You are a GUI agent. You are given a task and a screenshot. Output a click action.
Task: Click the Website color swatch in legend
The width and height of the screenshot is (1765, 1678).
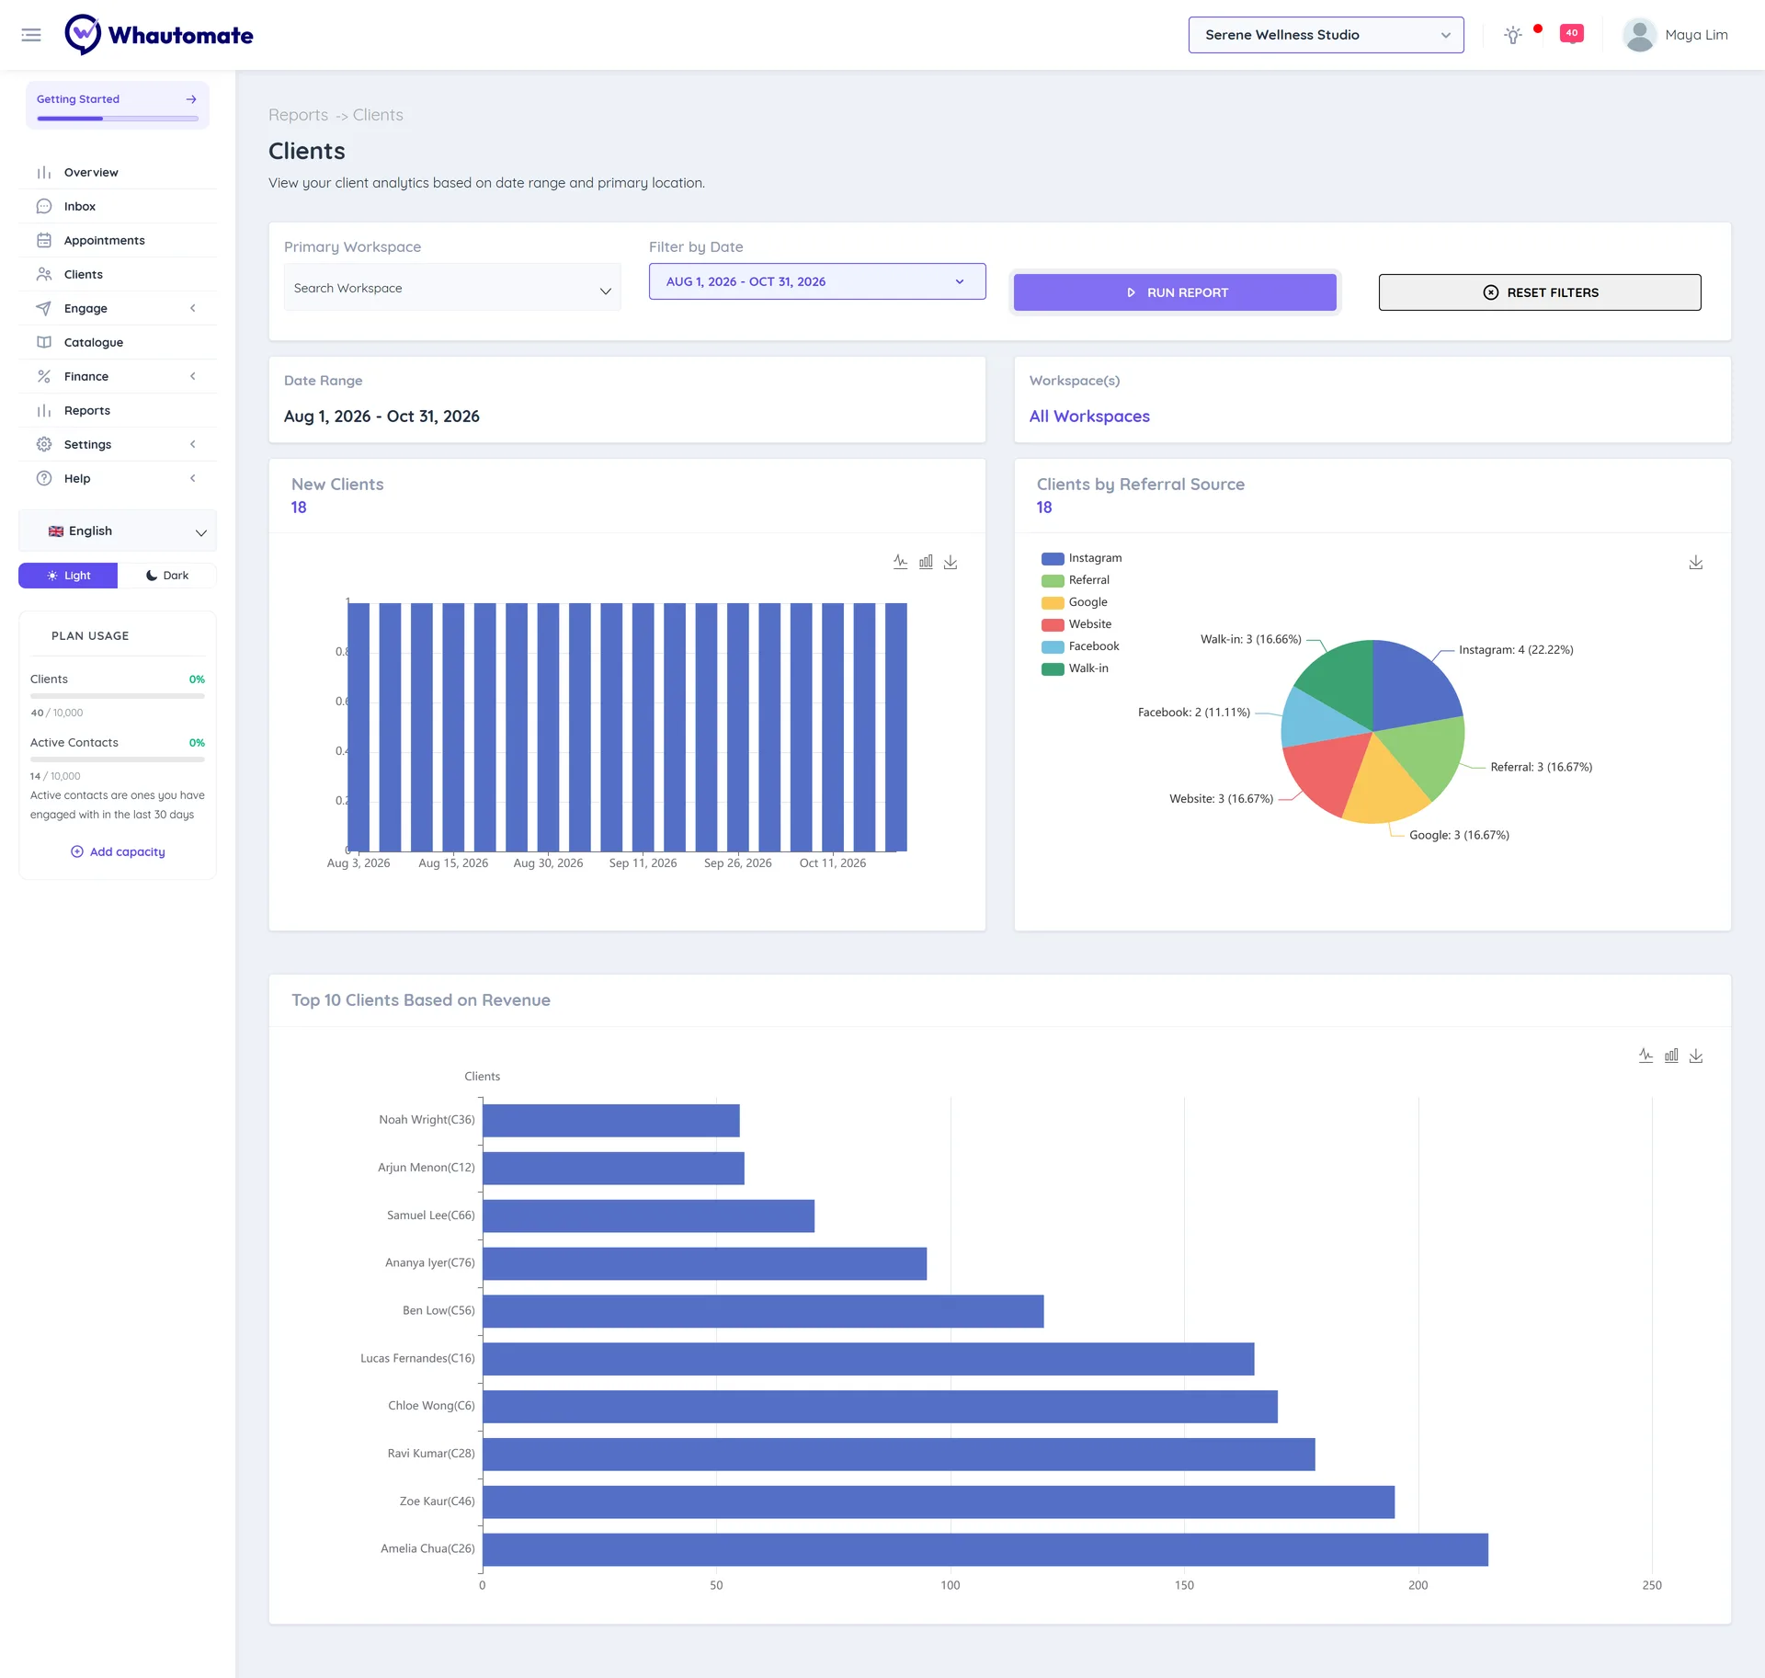coord(1053,625)
